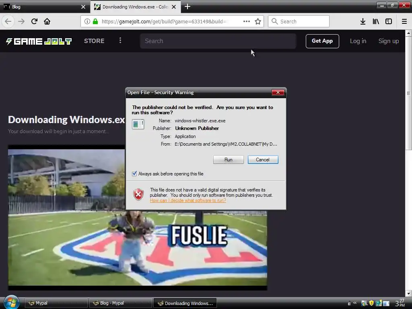Open the library bookmarks icon
This screenshot has width=412, height=309.
[376, 21]
